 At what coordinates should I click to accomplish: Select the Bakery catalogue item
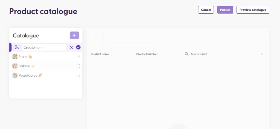(46, 66)
